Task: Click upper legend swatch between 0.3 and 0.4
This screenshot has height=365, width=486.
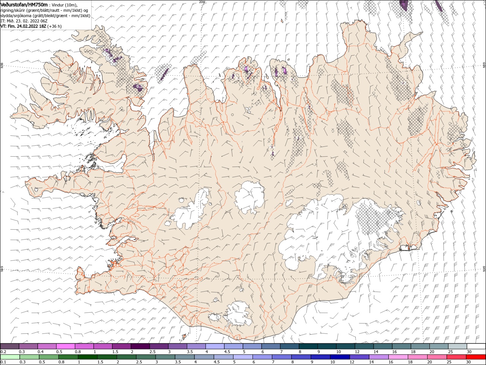Action: pyautogui.click(x=28, y=346)
